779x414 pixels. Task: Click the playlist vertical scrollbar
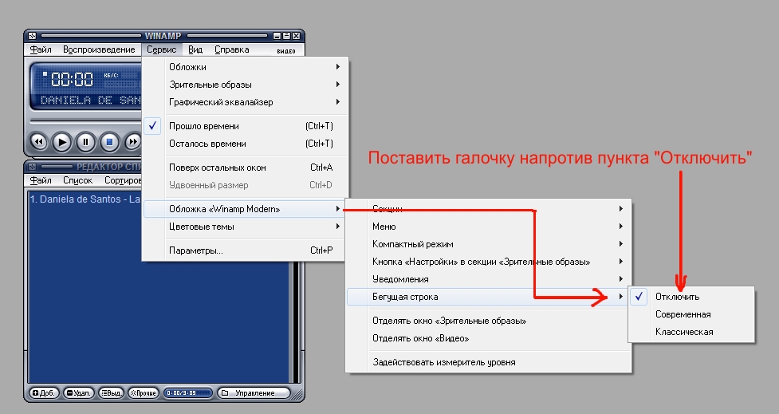[297, 322]
